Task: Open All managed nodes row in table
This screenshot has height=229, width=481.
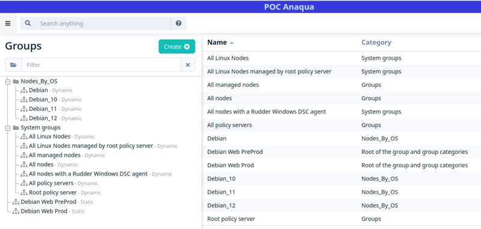Action: click(341, 85)
